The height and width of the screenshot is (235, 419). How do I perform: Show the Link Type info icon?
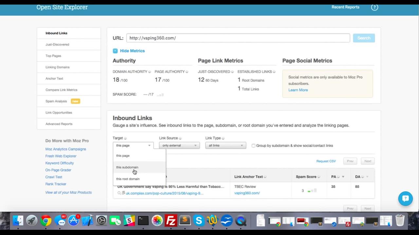[x=223, y=138]
